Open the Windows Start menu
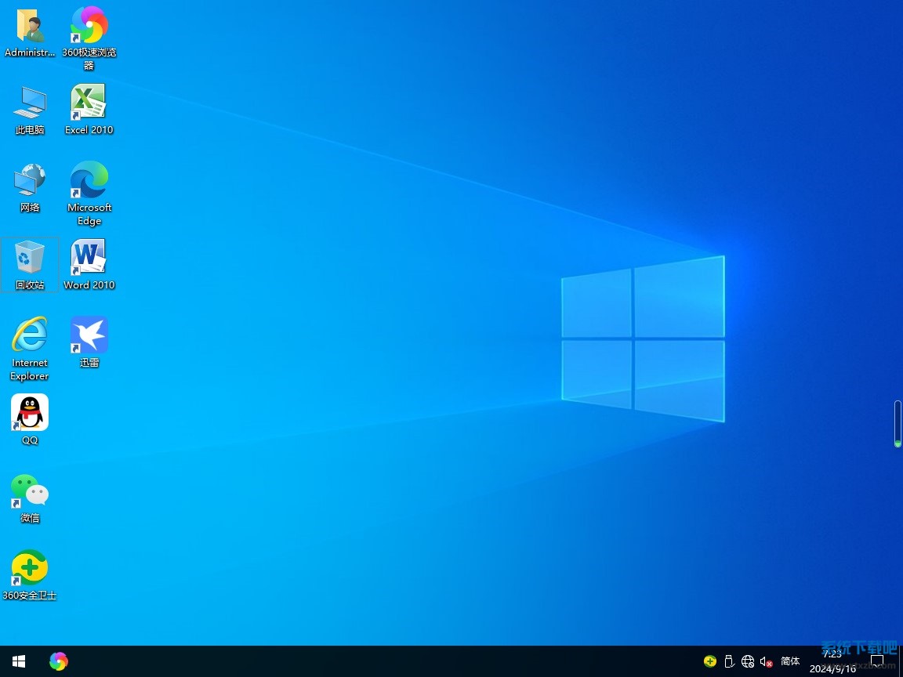 (x=19, y=661)
